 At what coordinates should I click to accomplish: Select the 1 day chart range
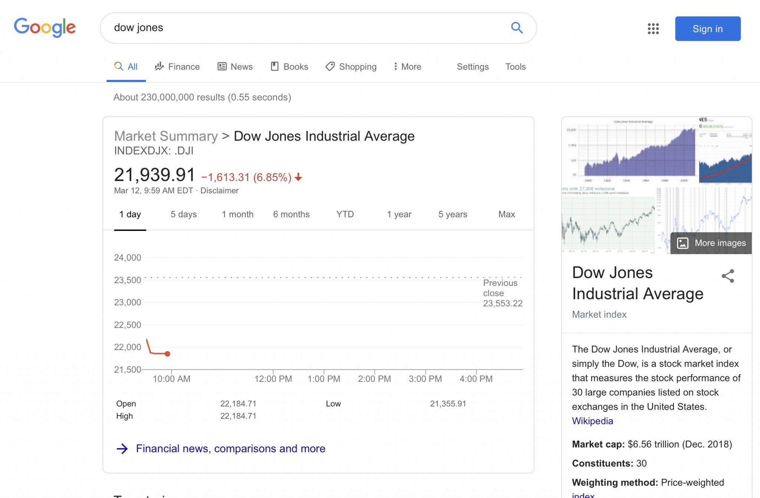point(130,214)
